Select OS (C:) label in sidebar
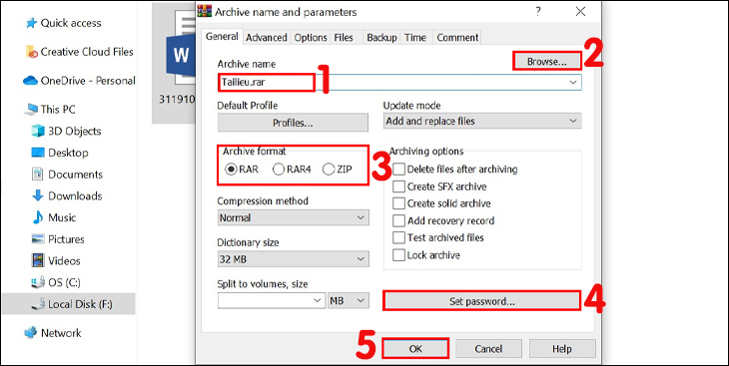This screenshot has height=366, width=729. point(65,282)
